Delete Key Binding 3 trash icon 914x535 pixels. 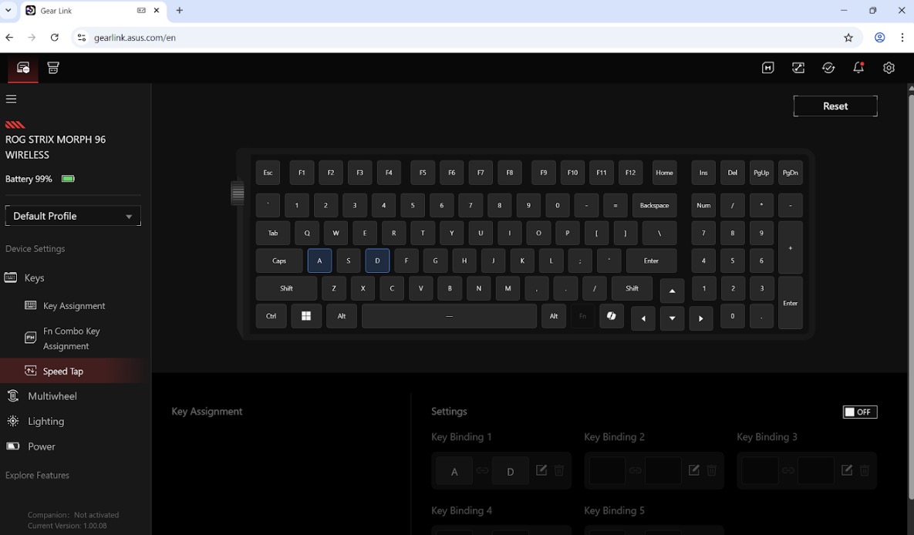[865, 470]
